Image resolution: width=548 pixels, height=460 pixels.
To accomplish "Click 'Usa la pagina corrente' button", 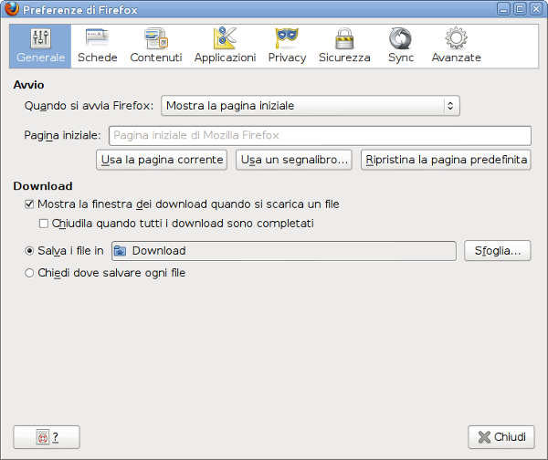I will pos(162,160).
